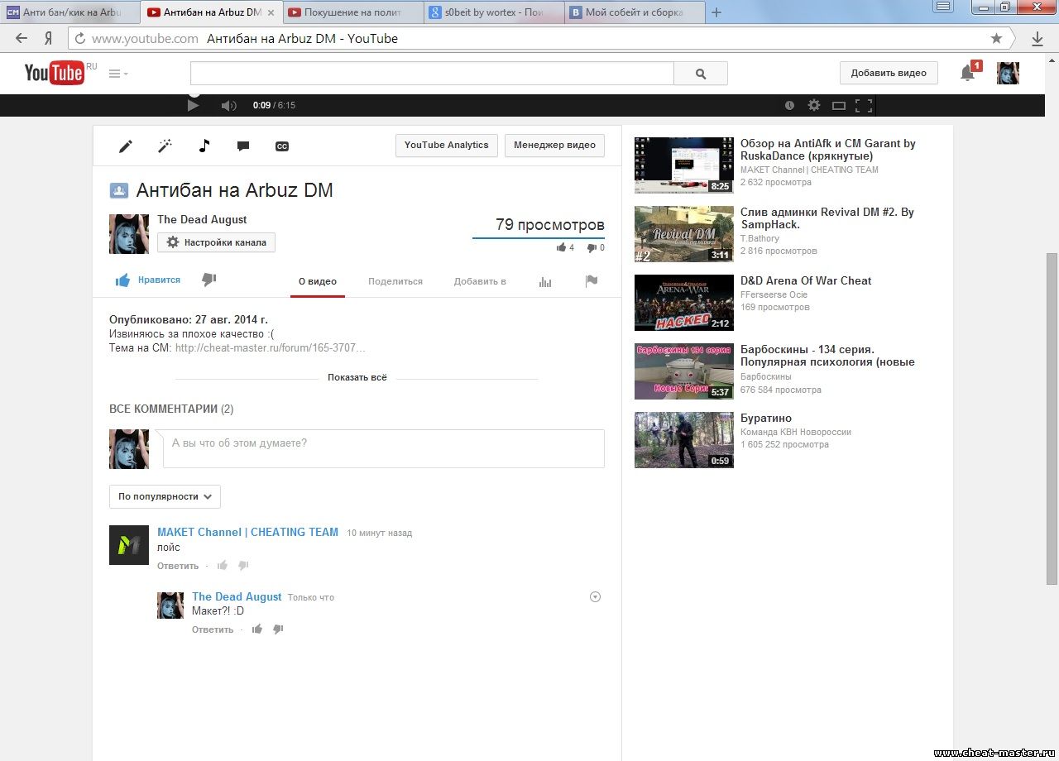Image resolution: width=1059 pixels, height=761 pixels.
Task: Report video with the flag icon
Action: click(x=591, y=281)
